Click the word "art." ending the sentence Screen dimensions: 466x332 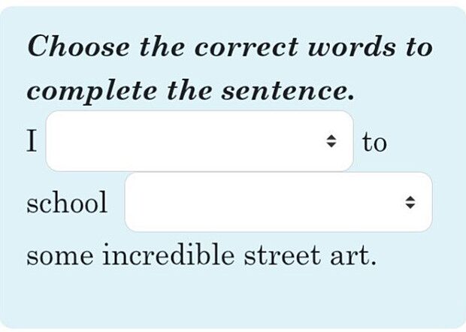(x=350, y=256)
